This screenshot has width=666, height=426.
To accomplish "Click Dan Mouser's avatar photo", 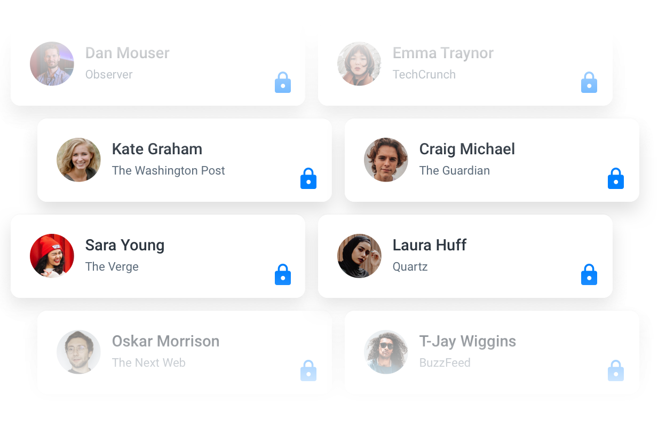I will click(52, 64).
